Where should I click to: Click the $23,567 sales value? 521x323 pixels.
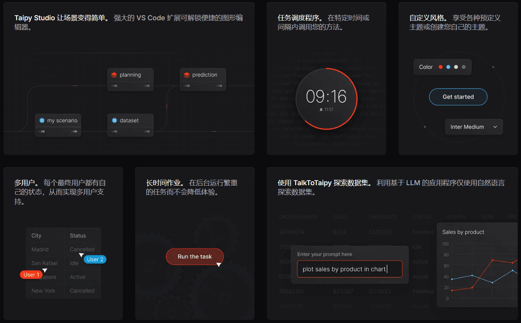pyautogui.click(x=343, y=291)
